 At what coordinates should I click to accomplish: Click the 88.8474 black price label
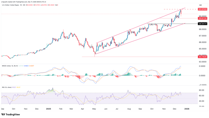click(x=203, y=24)
